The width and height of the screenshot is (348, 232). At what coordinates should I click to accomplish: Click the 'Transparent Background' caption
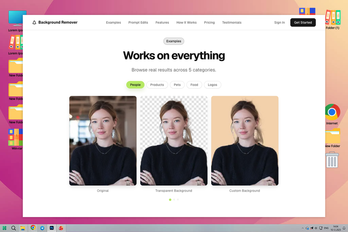point(174,191)
